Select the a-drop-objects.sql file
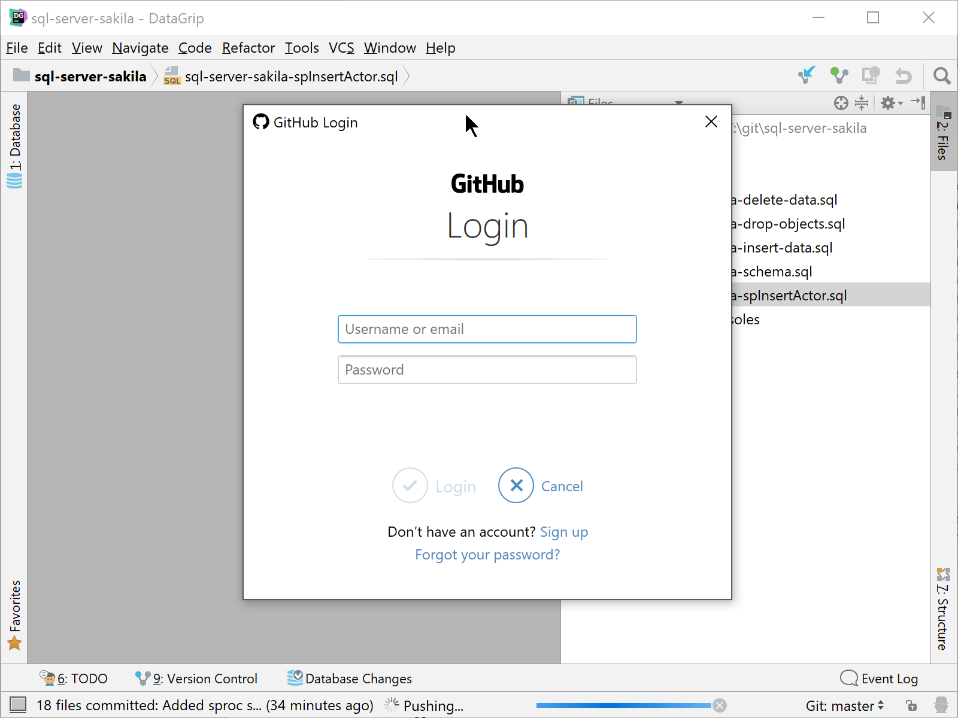Viewport: 958px width, 718px height. (x=787, y=224)
